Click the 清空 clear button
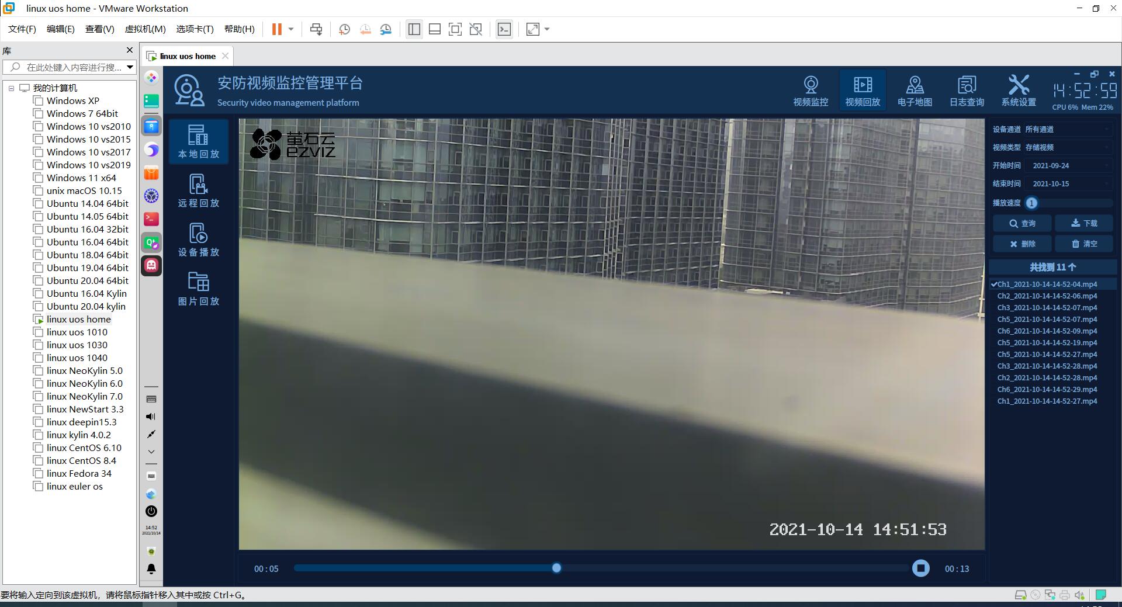Screen dimensions: 1122x607 pyautogui.click(x=1083, y=244)
